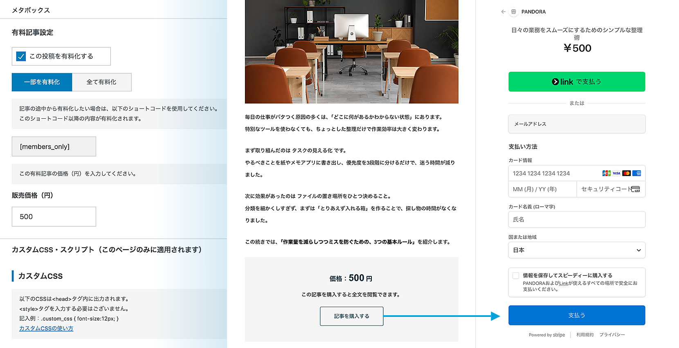
Task: Focus the MM (月) / YY (年) expiry field
Action: [542, 189]
